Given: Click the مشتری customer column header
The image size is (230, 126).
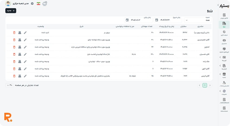Looking at the screenshot, I should (x=200, y=26).
